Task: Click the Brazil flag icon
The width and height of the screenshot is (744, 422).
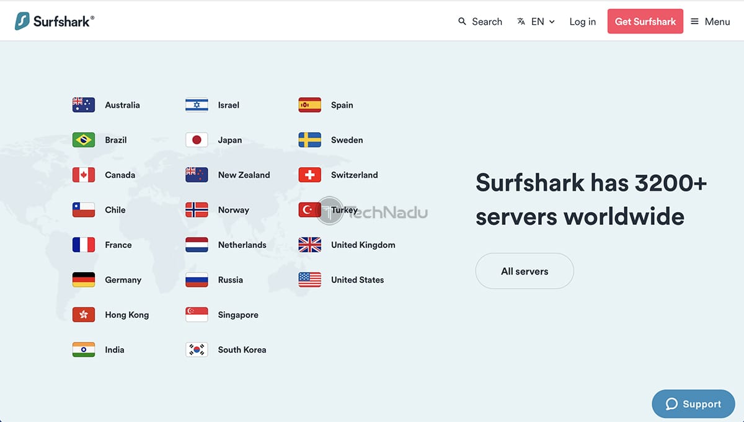Action: point(84,140)
